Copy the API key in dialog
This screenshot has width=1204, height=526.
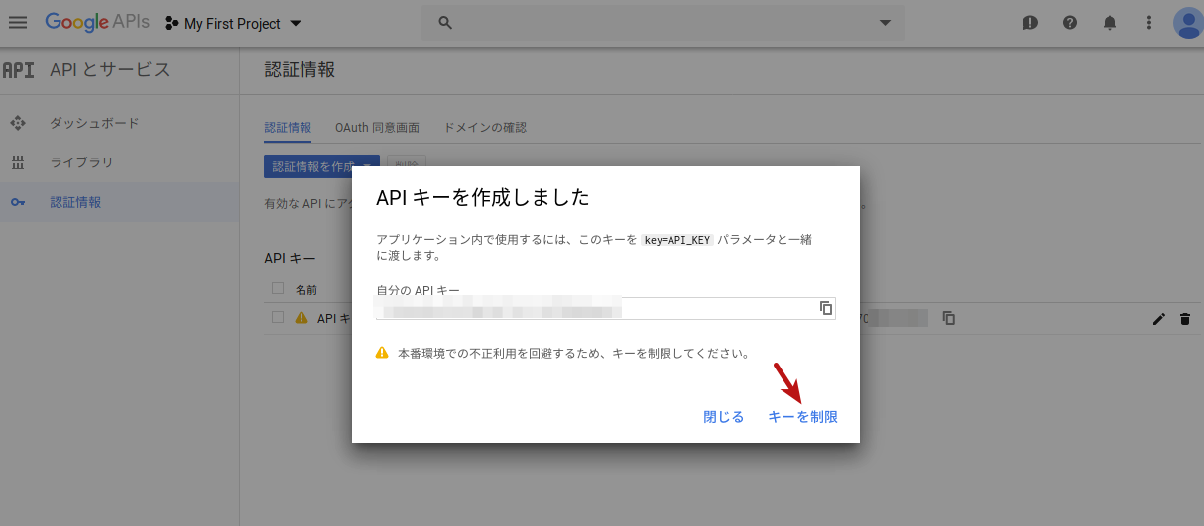pyautogui.click(x=825, y=308)
